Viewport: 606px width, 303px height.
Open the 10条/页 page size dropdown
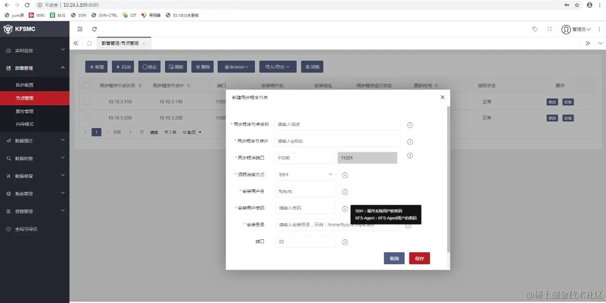pyautogui.click(x=191, y=132)
